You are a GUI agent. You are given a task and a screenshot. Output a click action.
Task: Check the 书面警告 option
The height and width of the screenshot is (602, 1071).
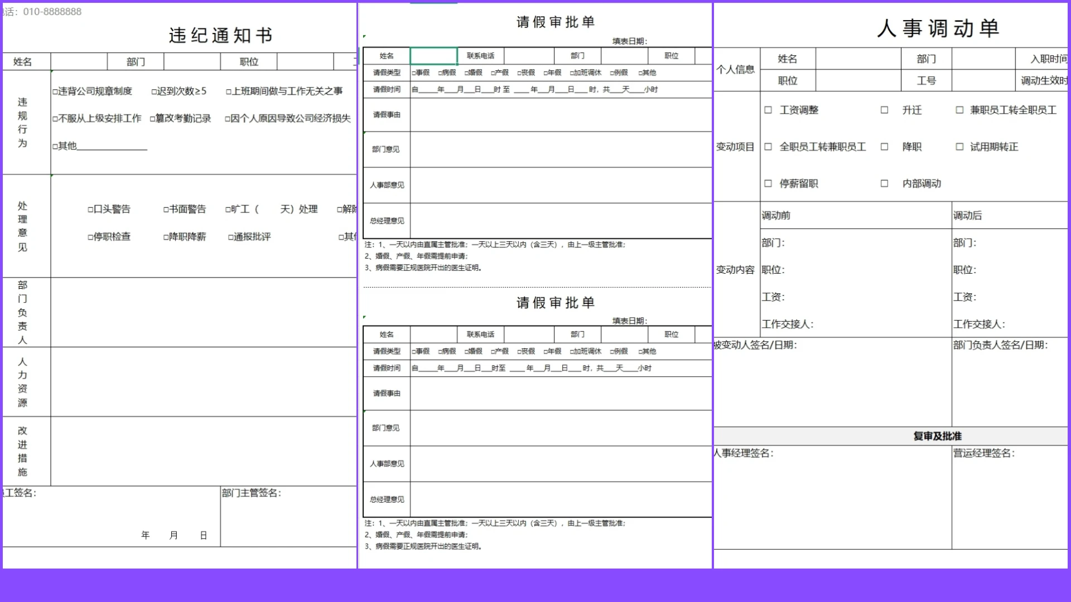pyautogui.click(x=166, y=210)
